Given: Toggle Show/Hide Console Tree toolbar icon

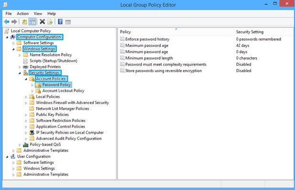Looking at the screenshot, I should [32, 22].
